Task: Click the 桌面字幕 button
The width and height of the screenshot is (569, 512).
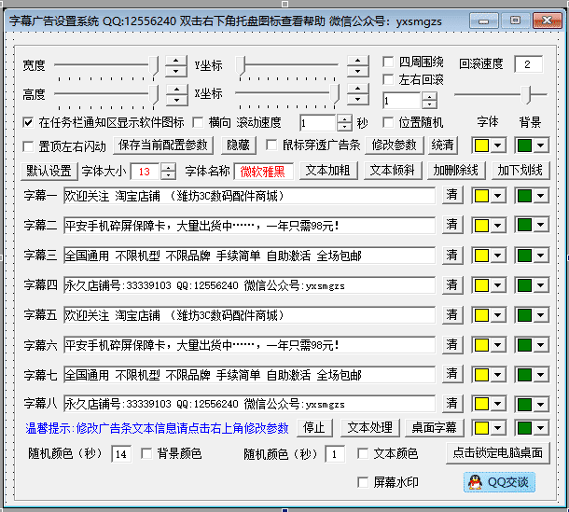Action: (434, 427)
